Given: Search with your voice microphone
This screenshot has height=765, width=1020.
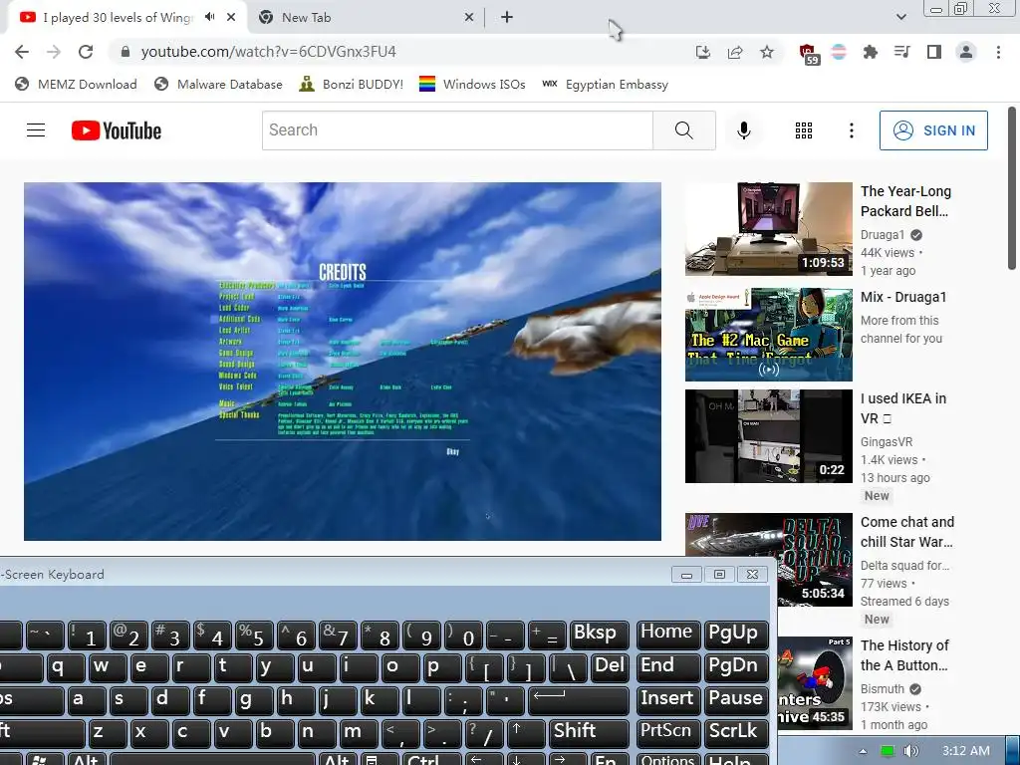Looking at the screenshot, I should [743, 130].
